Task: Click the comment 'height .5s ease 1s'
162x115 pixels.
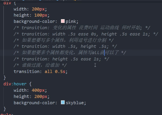Action: click(61, 59)
